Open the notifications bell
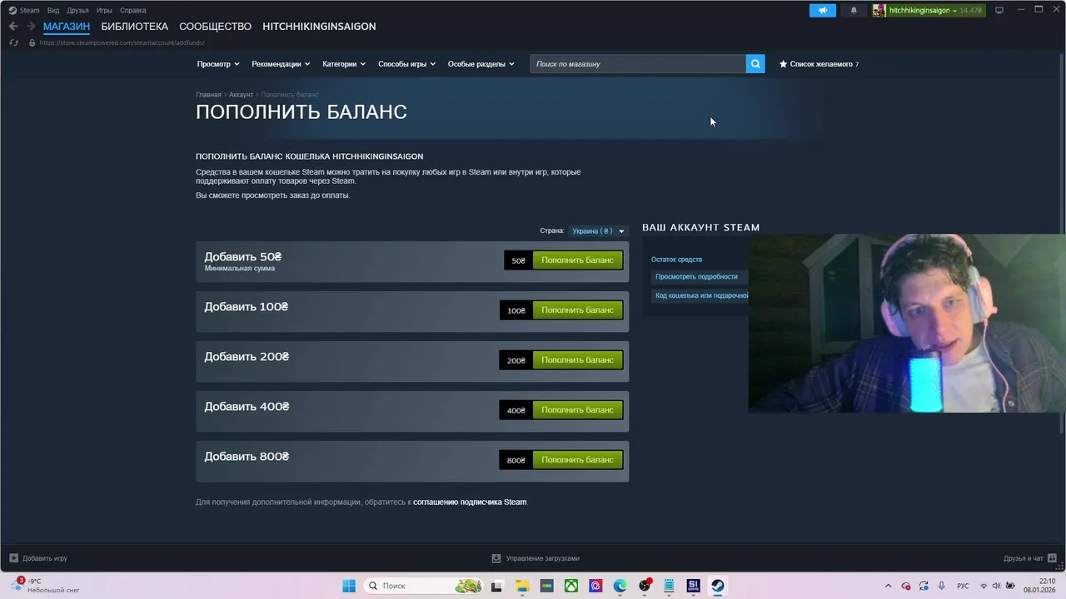The width and height of the screenshot is (1066, 599). [x=854, y=10]
